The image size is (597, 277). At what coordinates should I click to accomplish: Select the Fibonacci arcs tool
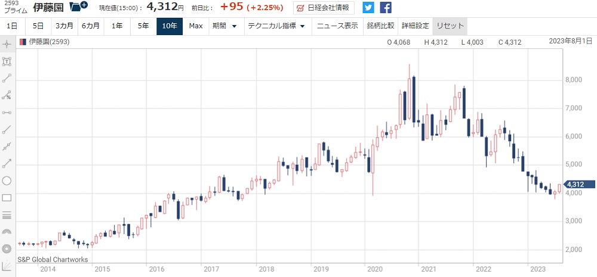(x=7, y=231)
